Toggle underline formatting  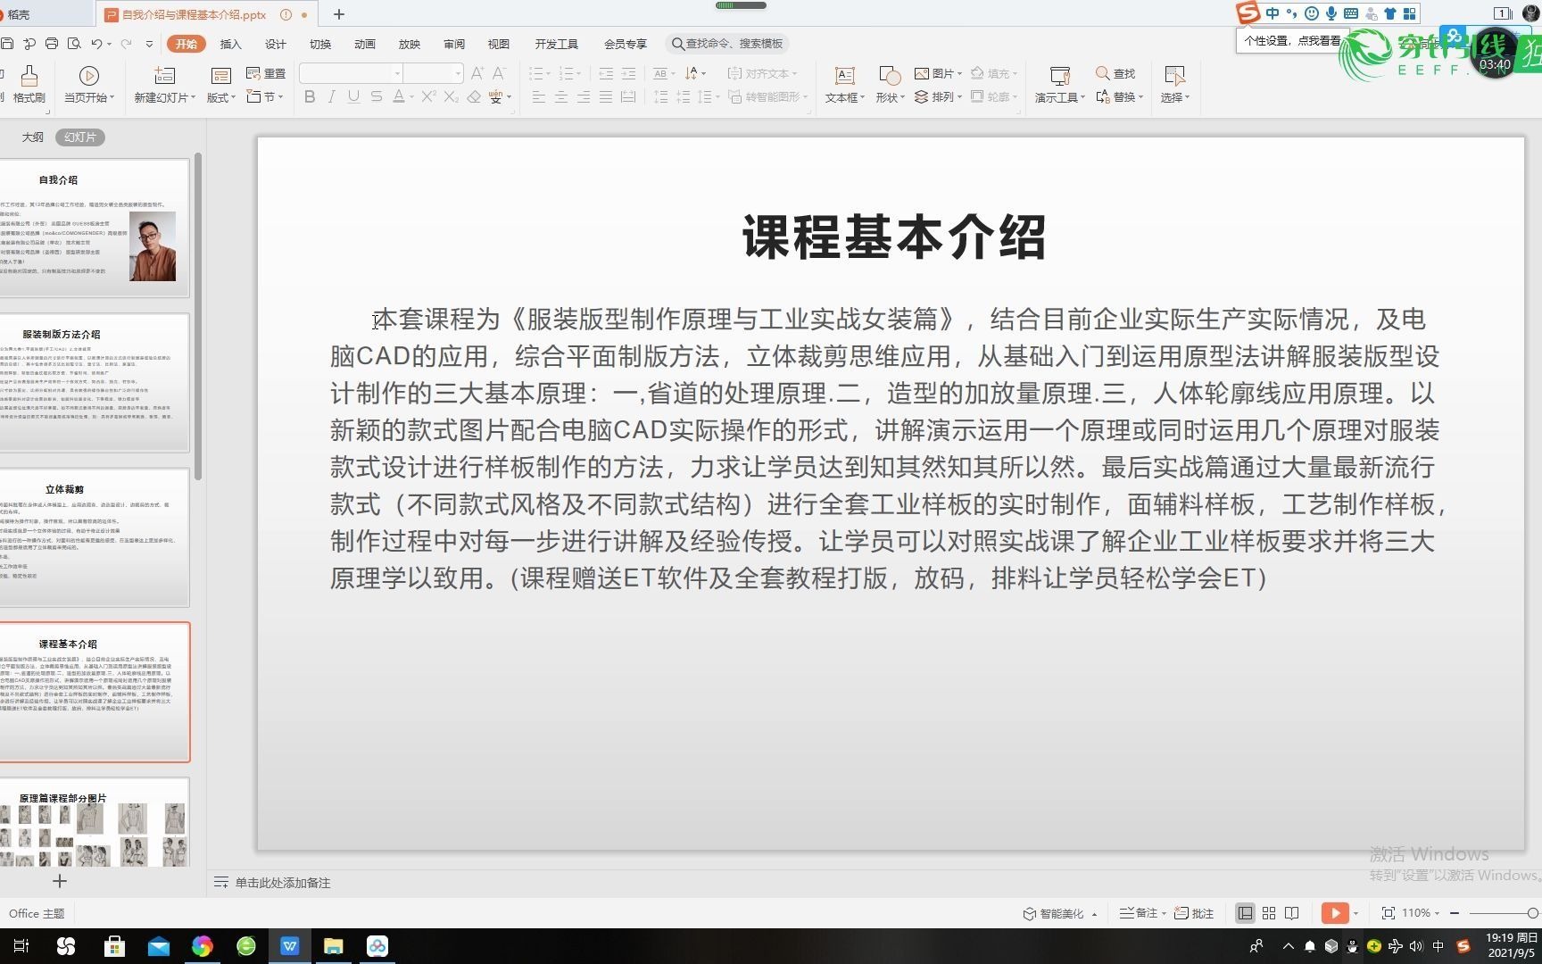click(x=353, y=97)
